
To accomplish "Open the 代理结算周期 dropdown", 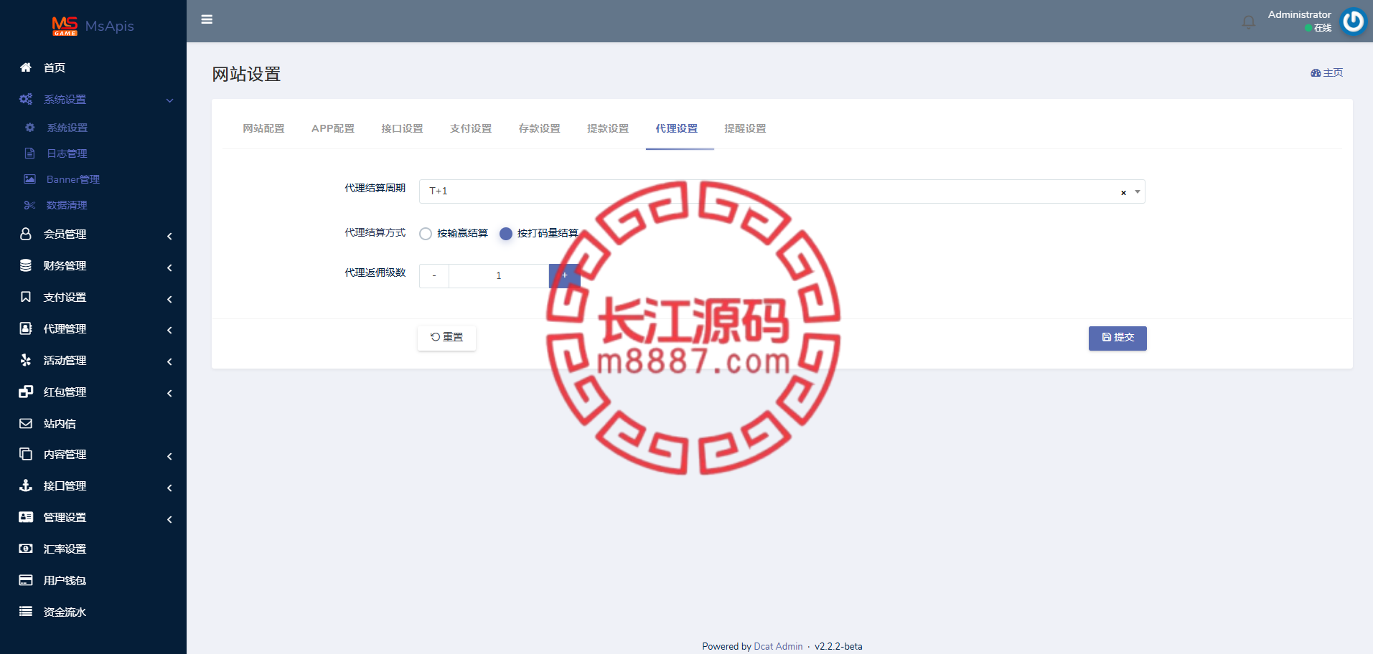I will point(782,191).
